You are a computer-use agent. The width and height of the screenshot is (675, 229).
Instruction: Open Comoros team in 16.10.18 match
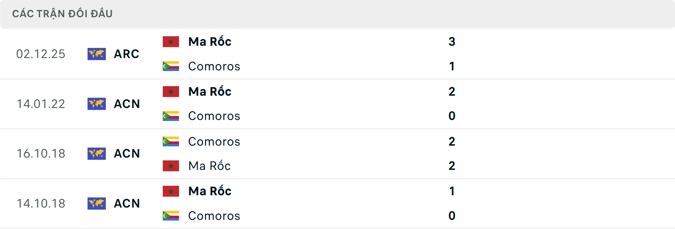(214, 141)
